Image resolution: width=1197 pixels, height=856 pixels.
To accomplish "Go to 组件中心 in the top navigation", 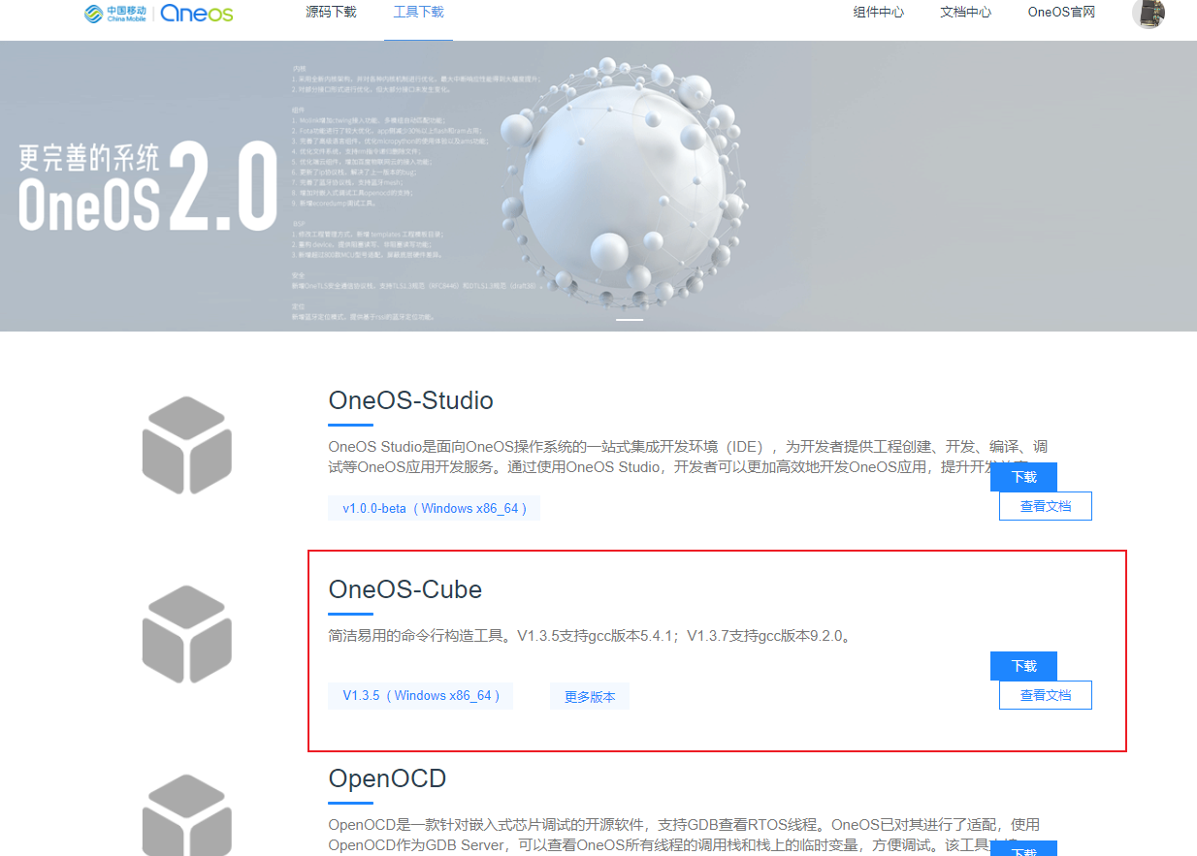I will (x=879, y=13).
